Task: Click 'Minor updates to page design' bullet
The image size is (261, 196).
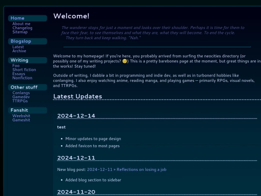Action: (93, 139)
